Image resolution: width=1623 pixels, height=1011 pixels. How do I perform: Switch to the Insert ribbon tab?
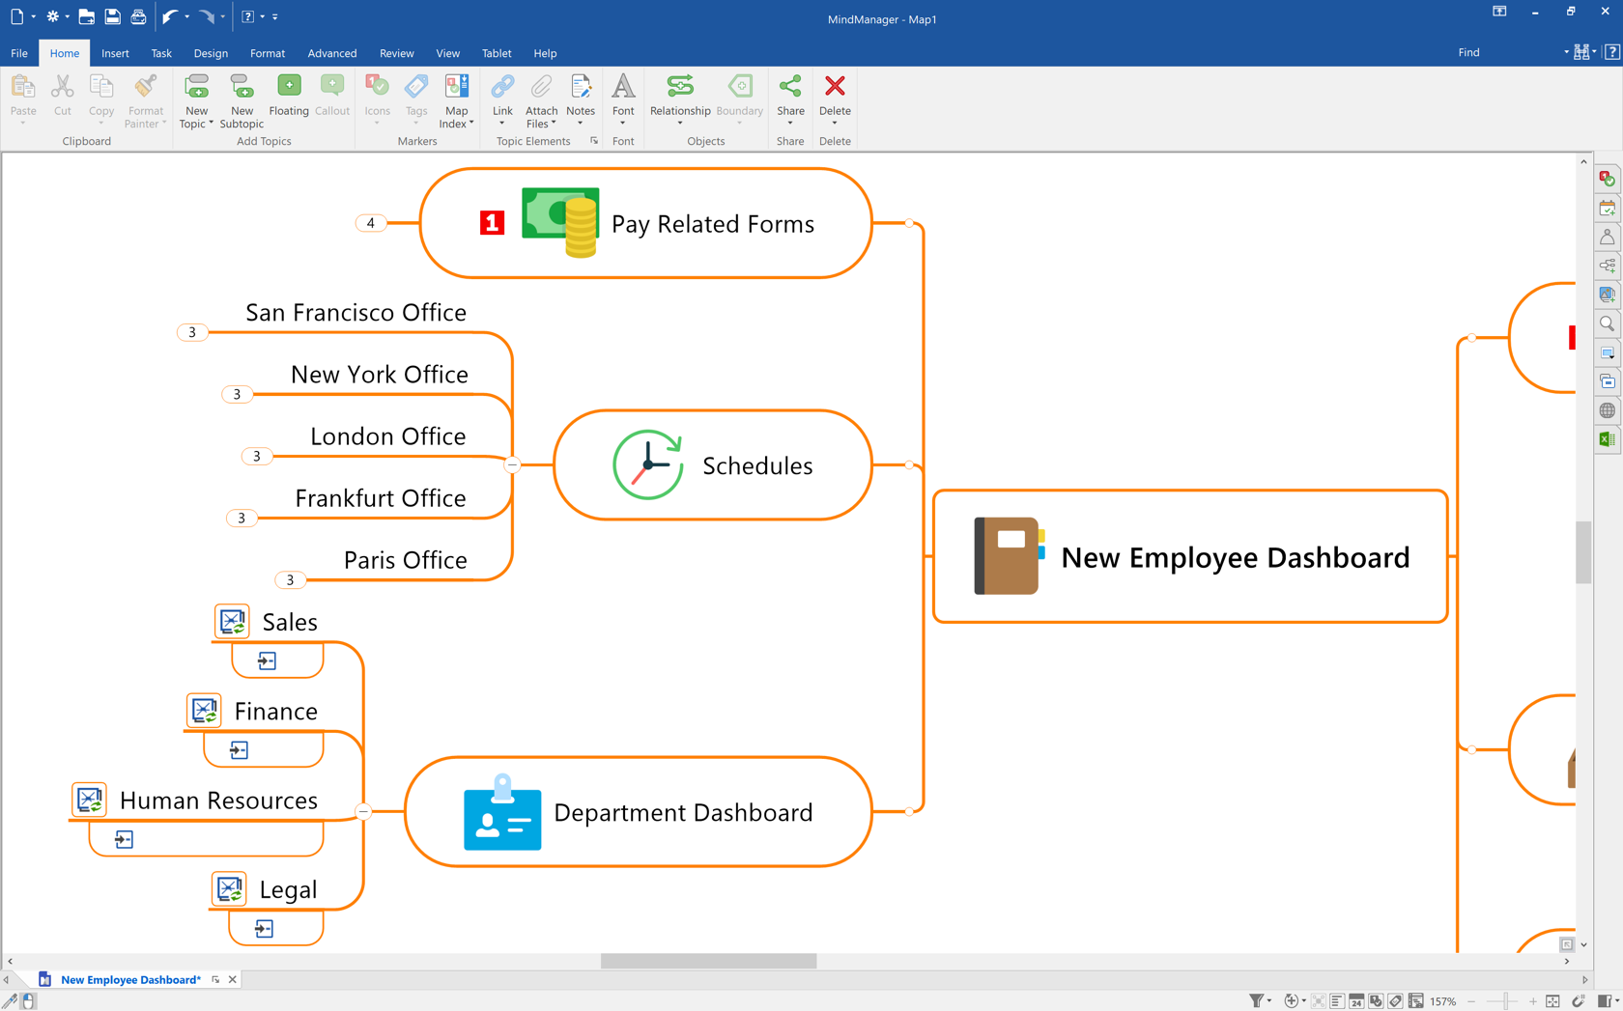pyautogui.click(x=115, y=53)
